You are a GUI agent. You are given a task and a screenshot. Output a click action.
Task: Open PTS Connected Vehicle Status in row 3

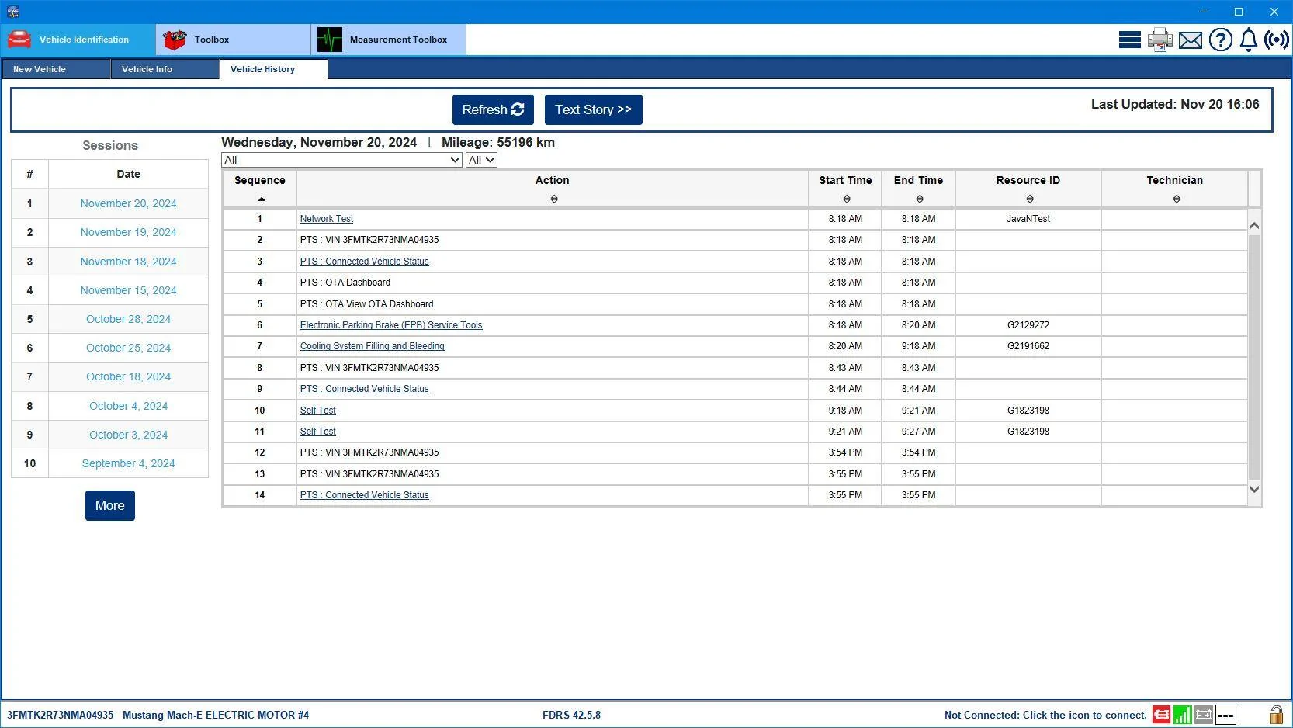tap(365, 262)
